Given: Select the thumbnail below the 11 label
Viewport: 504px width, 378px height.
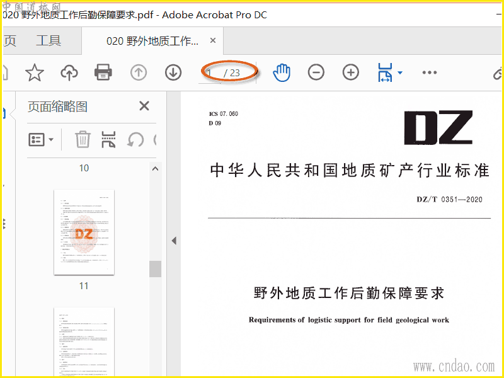Looking at the screenshot, I should [x=84, y=341].
